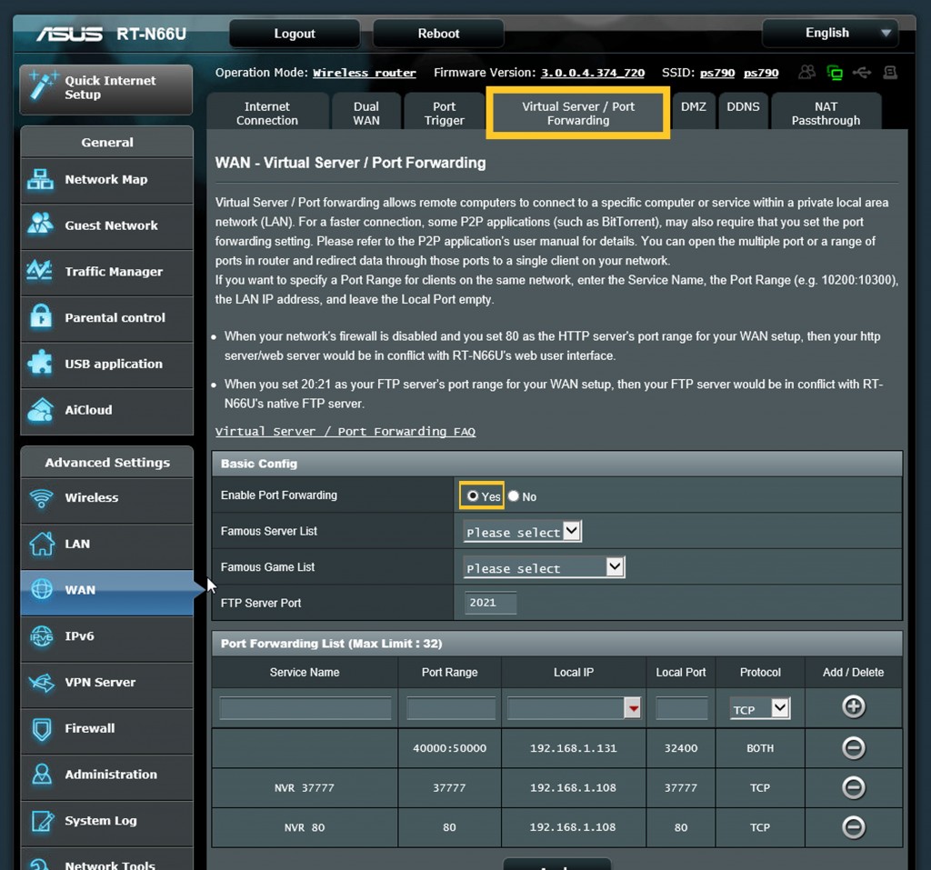Click the Firewall shield icon
931x870 pixels.
pos(42,729)
